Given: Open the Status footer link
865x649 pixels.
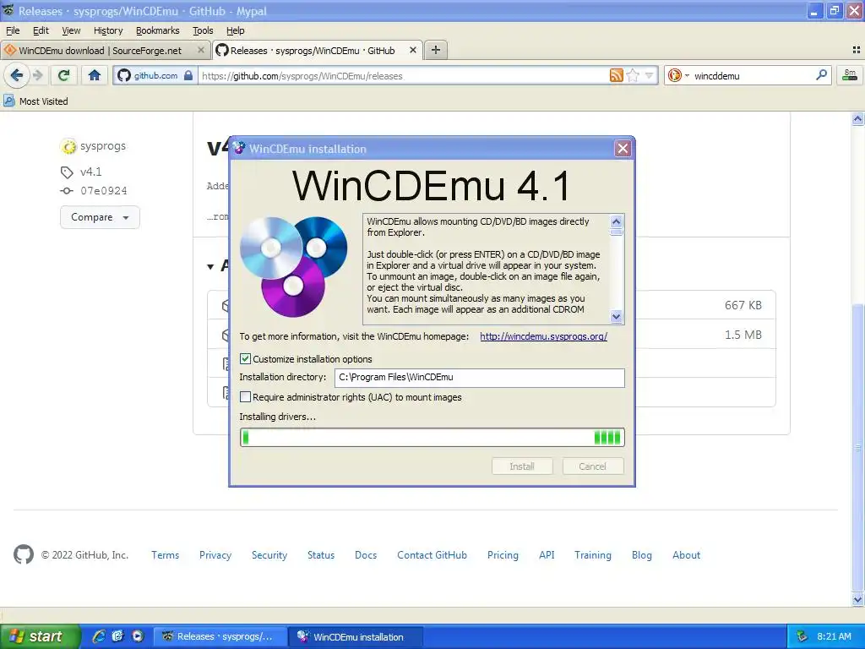Looking at the screenshot, I should pyautogui.click(x=320, y=555).
